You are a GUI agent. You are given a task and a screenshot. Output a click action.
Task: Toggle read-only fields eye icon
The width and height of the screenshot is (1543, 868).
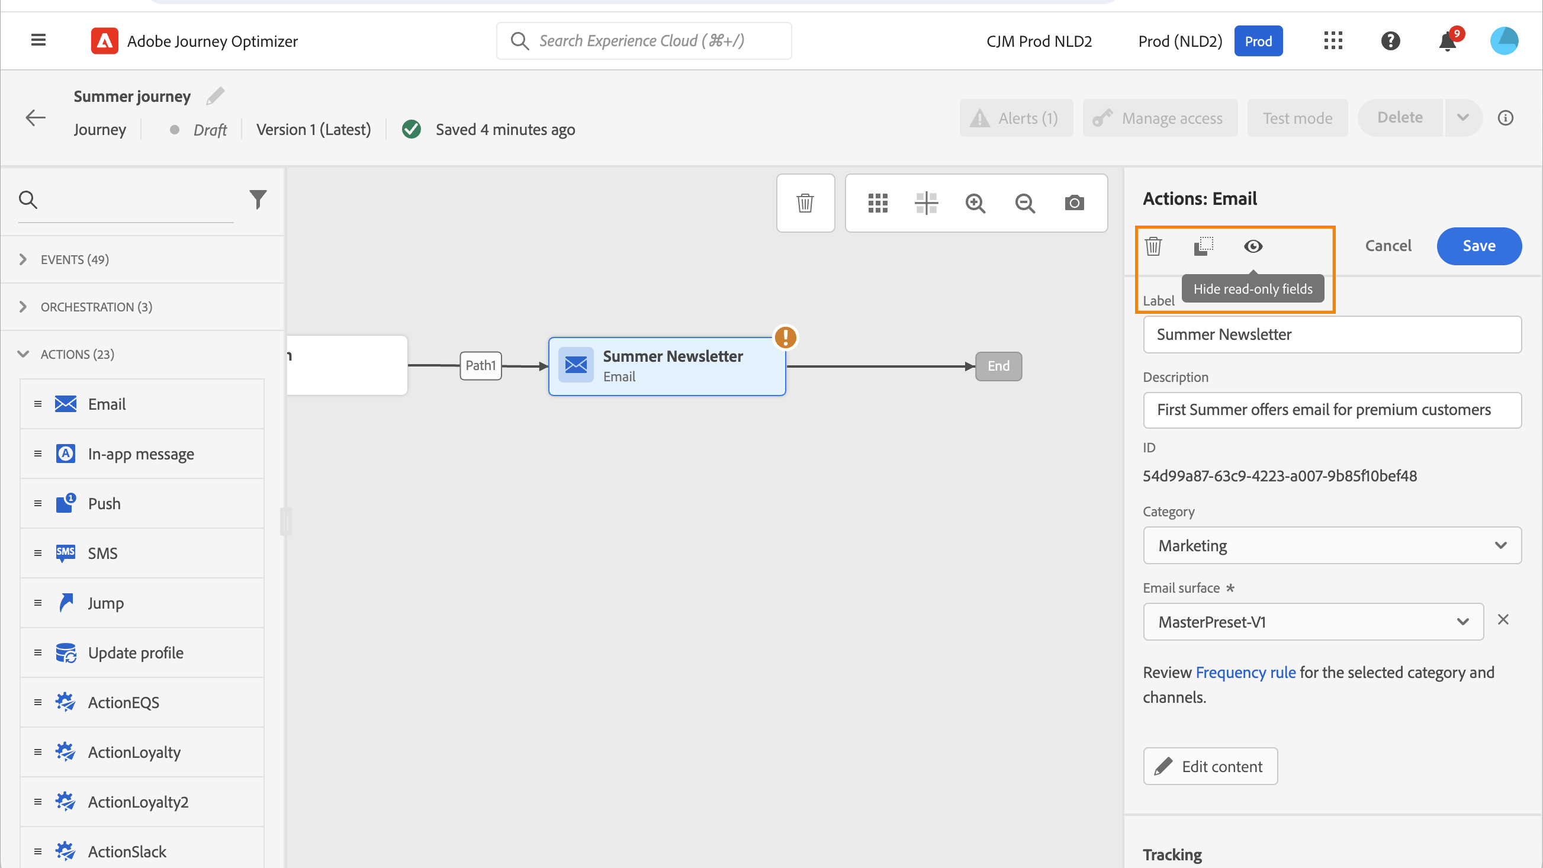1252,246
